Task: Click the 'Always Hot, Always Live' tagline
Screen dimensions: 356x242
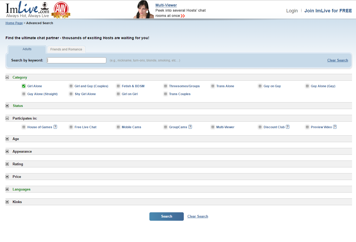Action: (x=28, y=16)
